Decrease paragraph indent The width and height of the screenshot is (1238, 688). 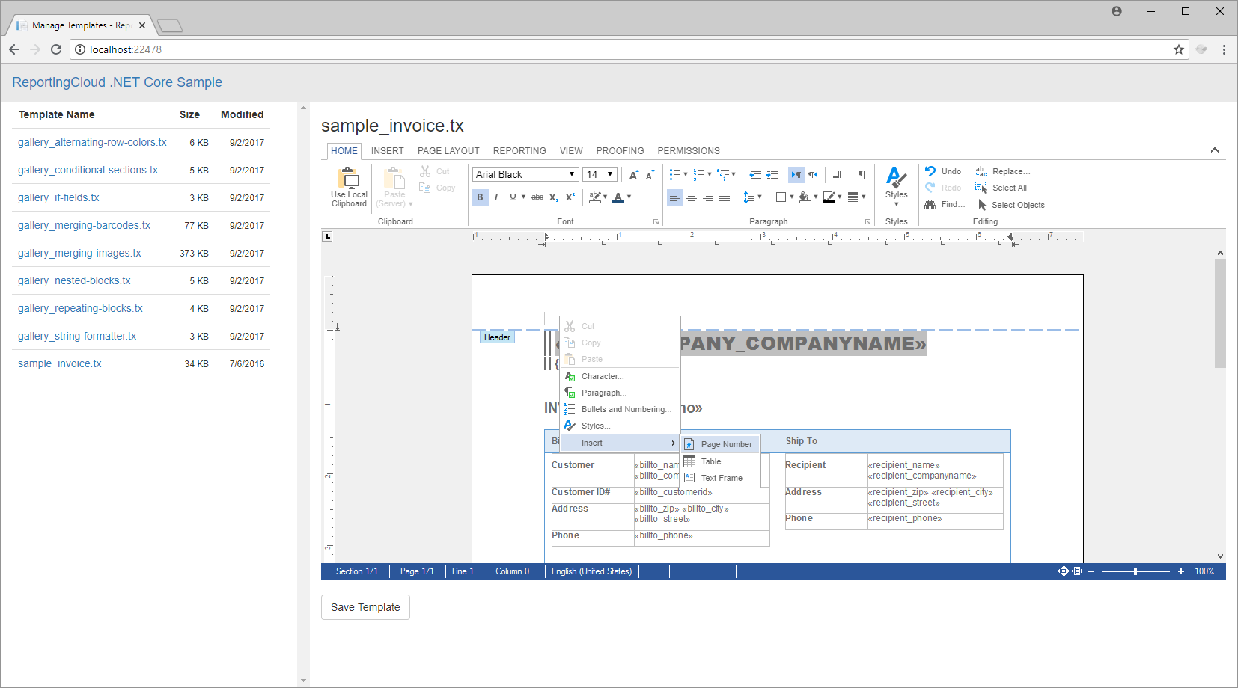[755, 175]
